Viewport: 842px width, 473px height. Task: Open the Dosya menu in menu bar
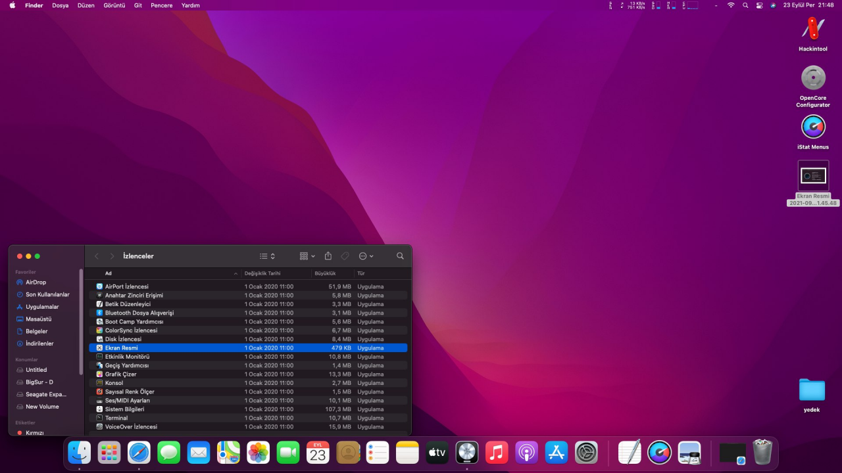click(x=60, y=5)
